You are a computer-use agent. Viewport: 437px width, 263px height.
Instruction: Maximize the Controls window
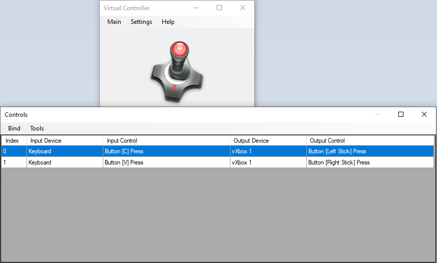(x=401, y=114)
